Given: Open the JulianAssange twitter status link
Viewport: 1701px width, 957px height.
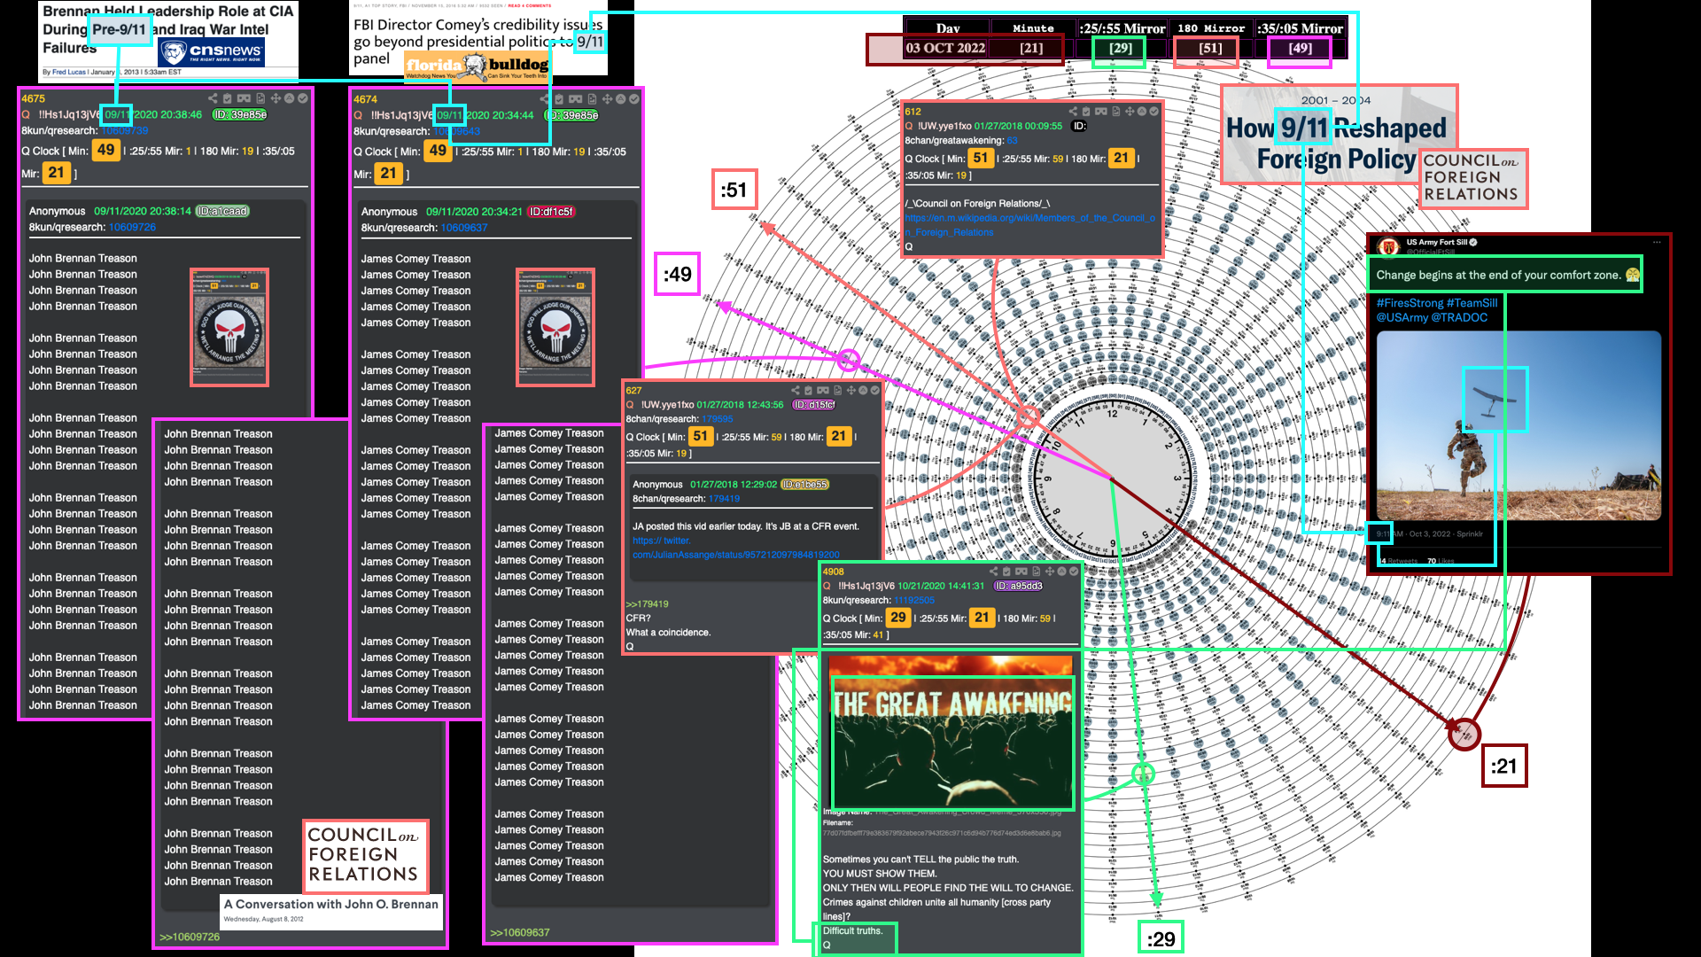Looking at the screenshot, I should pos(735,548).
